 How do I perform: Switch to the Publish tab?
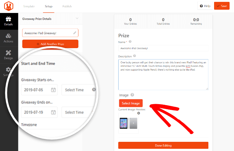[67, 6]
